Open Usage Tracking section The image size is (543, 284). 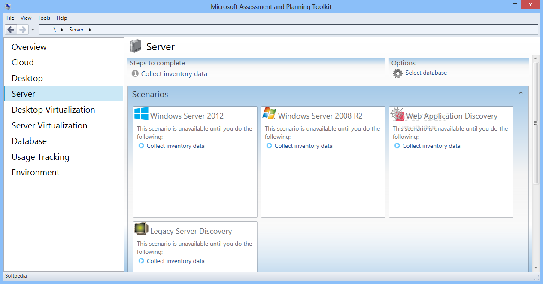coord(64,157)
